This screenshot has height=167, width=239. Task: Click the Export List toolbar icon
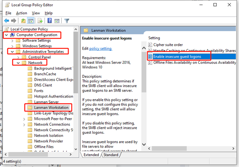40,21
